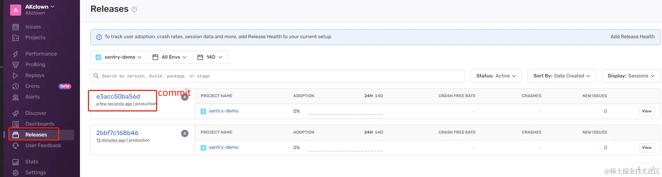This screenshot has height=177, width=662.
Task: Click the Add Release Health button
Action: click(632, 37)
